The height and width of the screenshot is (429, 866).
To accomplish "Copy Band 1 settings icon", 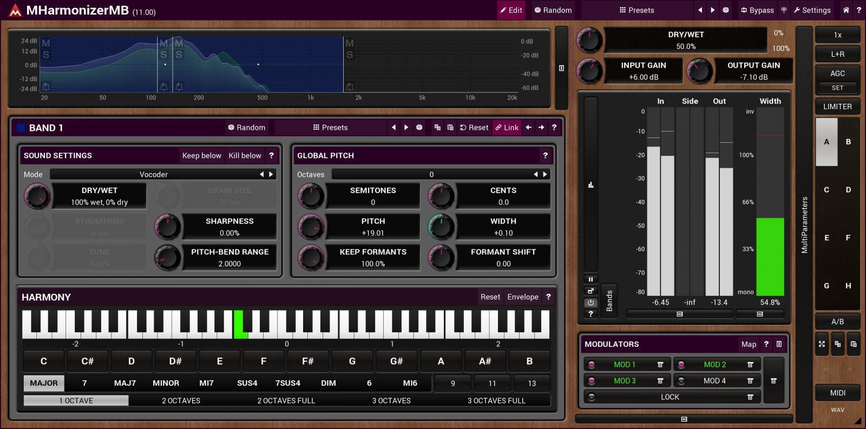I will point(437,128).
